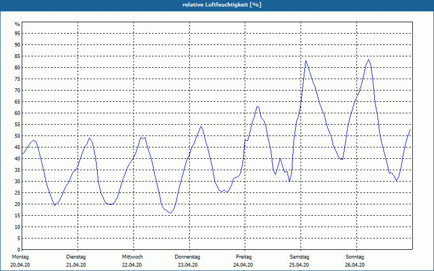Click the y-axis value 30
The image size is (434, 271).
tap(17, 182)
